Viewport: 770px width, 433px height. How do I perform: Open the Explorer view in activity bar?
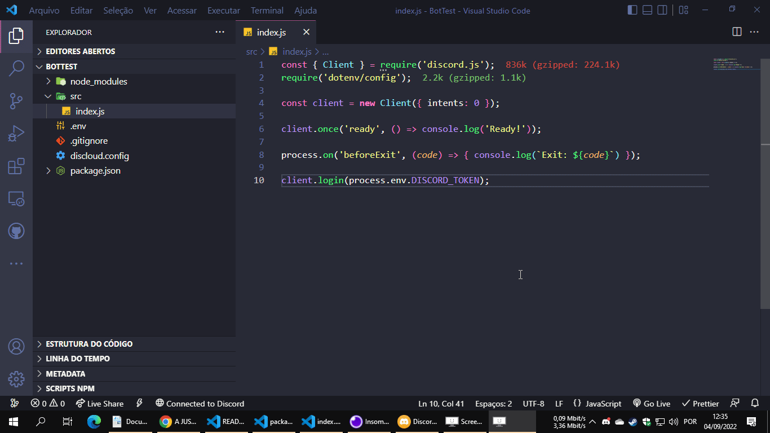[16, 36]
